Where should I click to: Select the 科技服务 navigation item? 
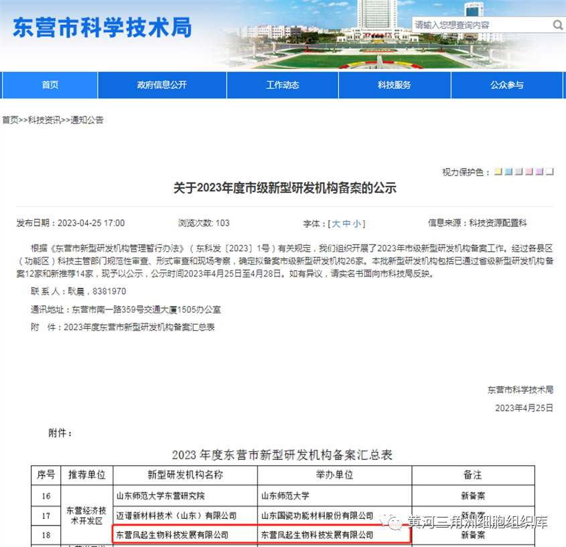395,85
